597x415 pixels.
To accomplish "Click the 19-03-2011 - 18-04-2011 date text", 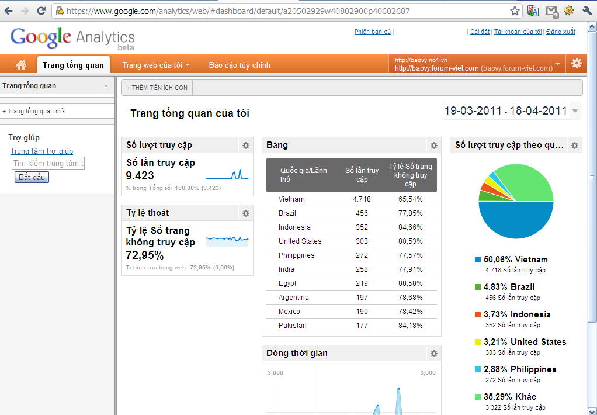I will (506, 111).
